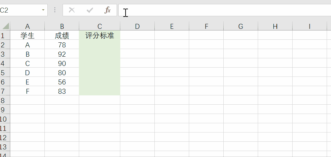Expand the Name Box dropdown arrow

[x=43, y=10]
